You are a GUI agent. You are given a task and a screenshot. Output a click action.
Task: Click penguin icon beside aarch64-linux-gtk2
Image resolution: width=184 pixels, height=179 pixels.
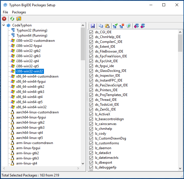click(x=13, y=122)
